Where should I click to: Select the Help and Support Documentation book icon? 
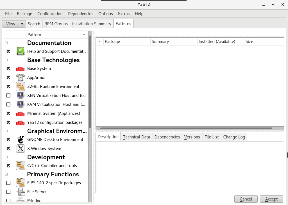[21, 51]
